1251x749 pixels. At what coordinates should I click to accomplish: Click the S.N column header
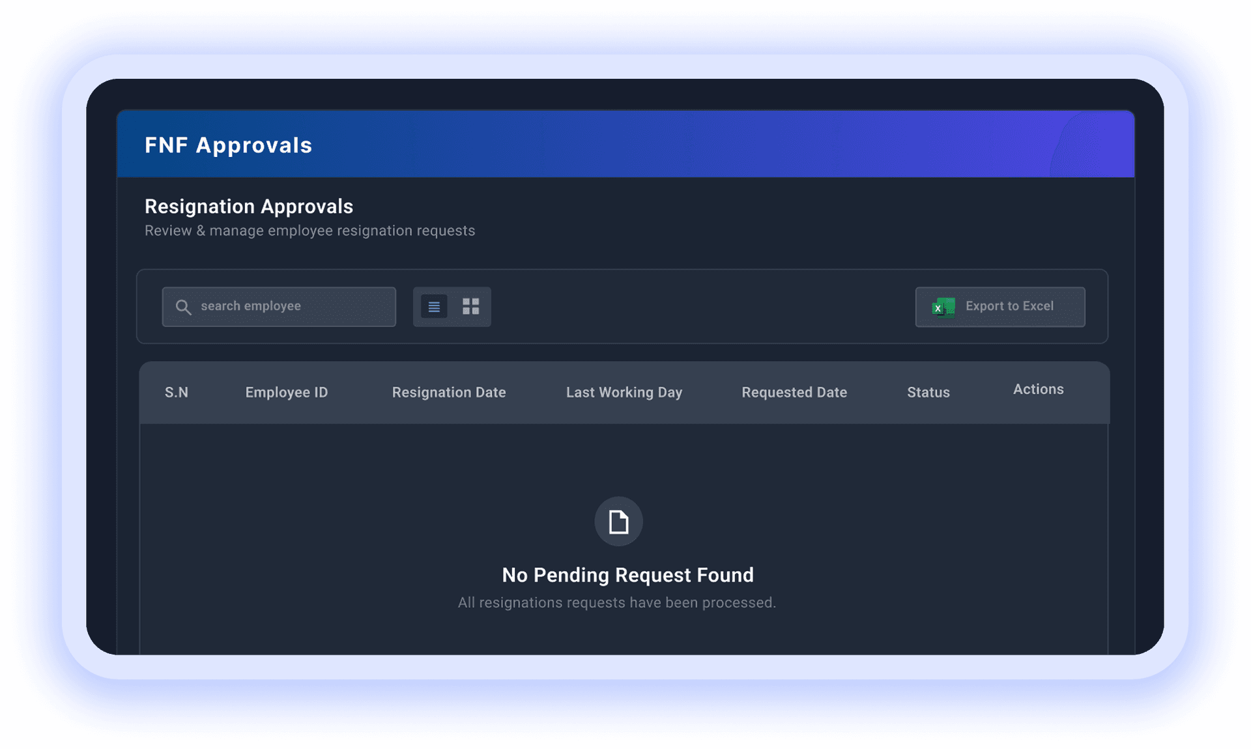point(177,392)
